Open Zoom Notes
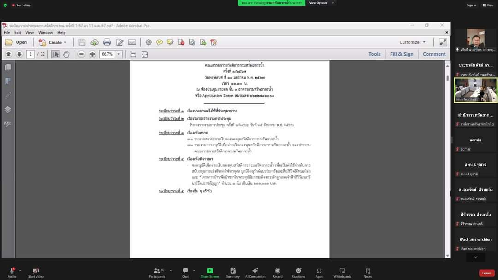This screenshot has width=498, height=280. [368, 272]
